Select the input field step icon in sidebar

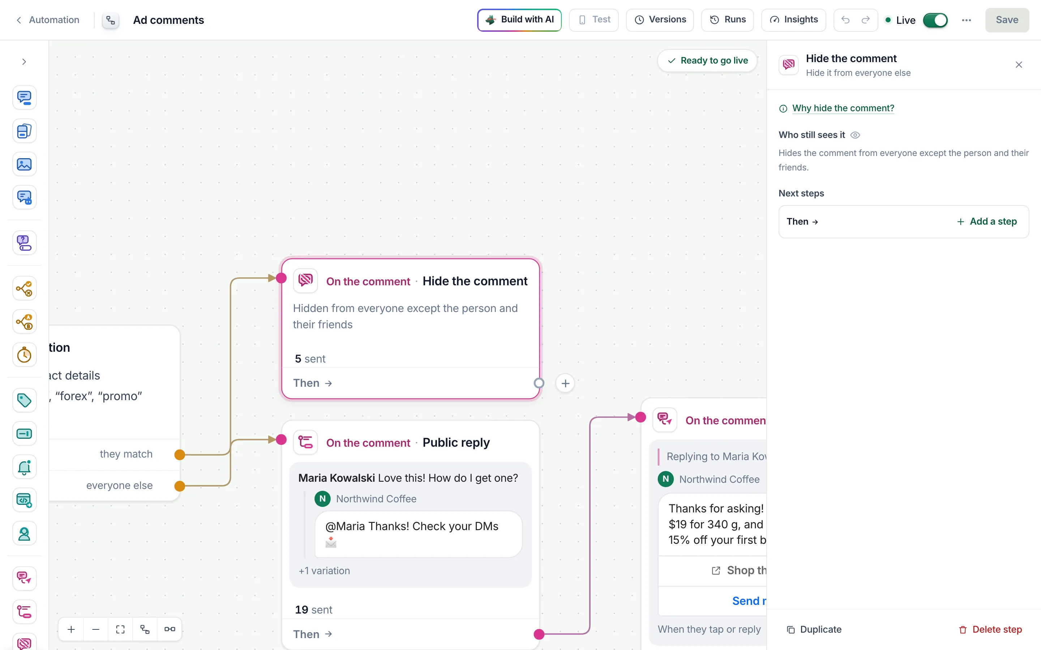pyautogui.click(x=24, y=434)
